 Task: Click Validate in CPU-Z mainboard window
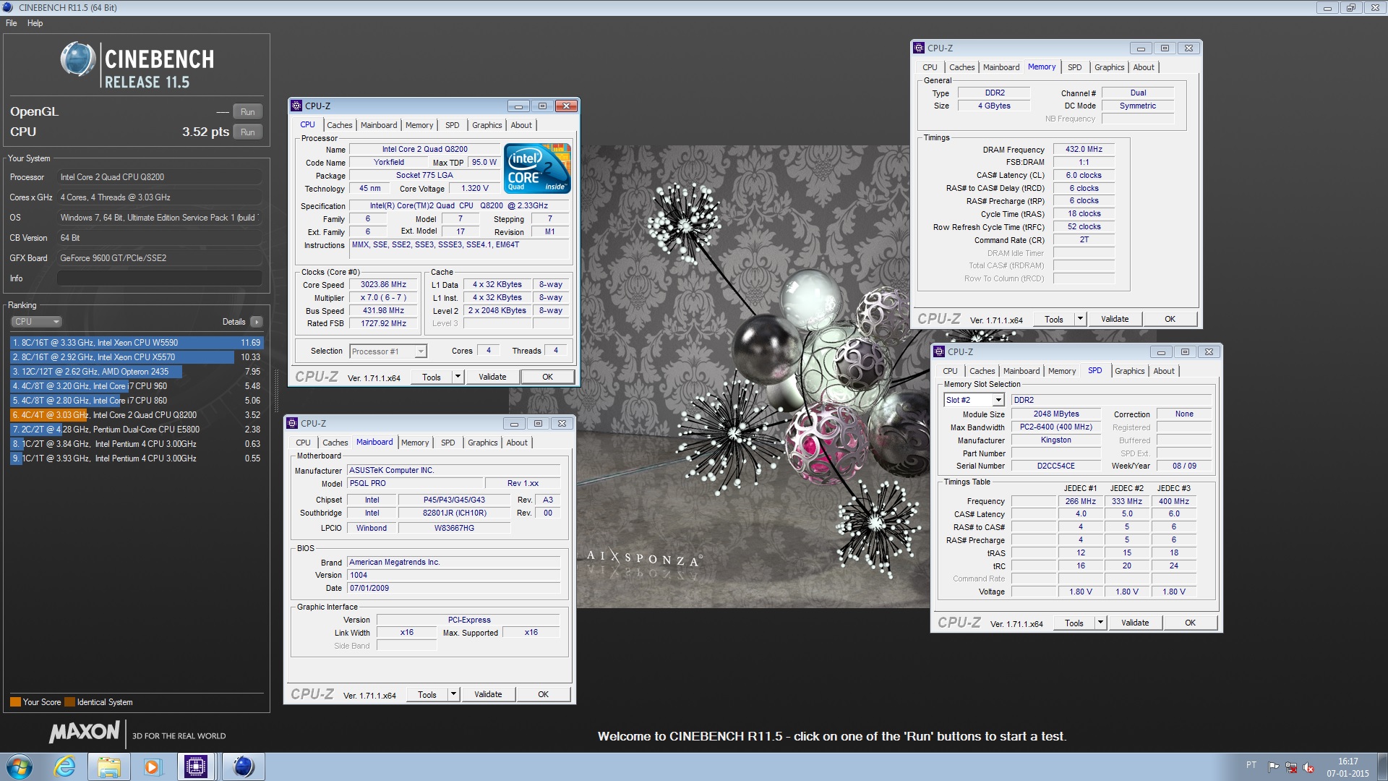click(488, 694)
